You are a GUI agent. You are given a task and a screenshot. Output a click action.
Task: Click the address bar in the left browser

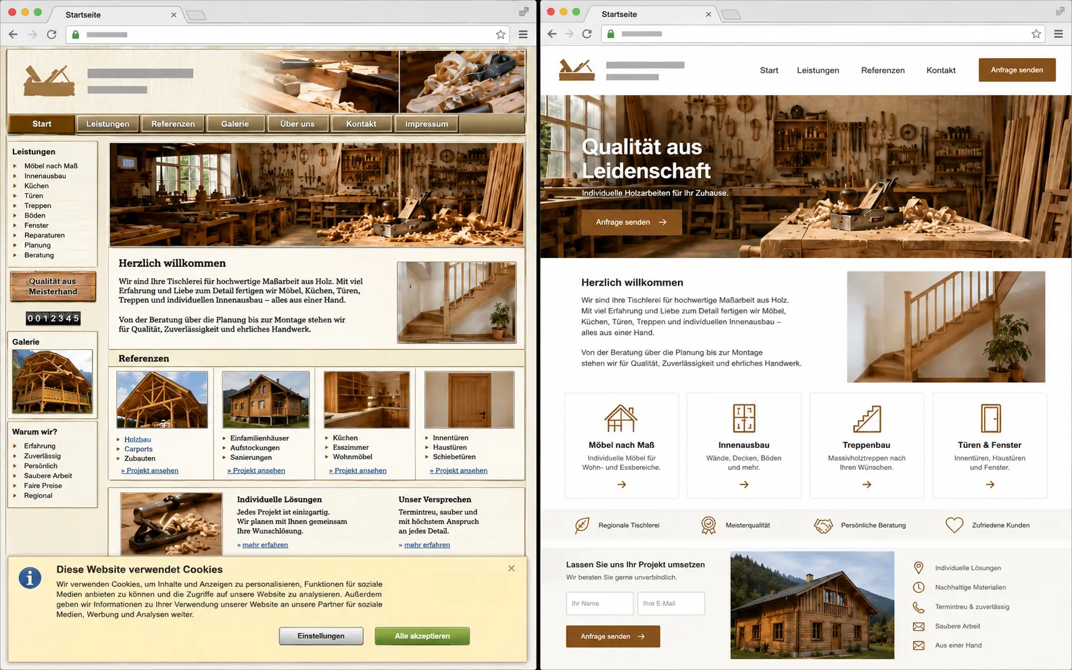tap(287, 34)
